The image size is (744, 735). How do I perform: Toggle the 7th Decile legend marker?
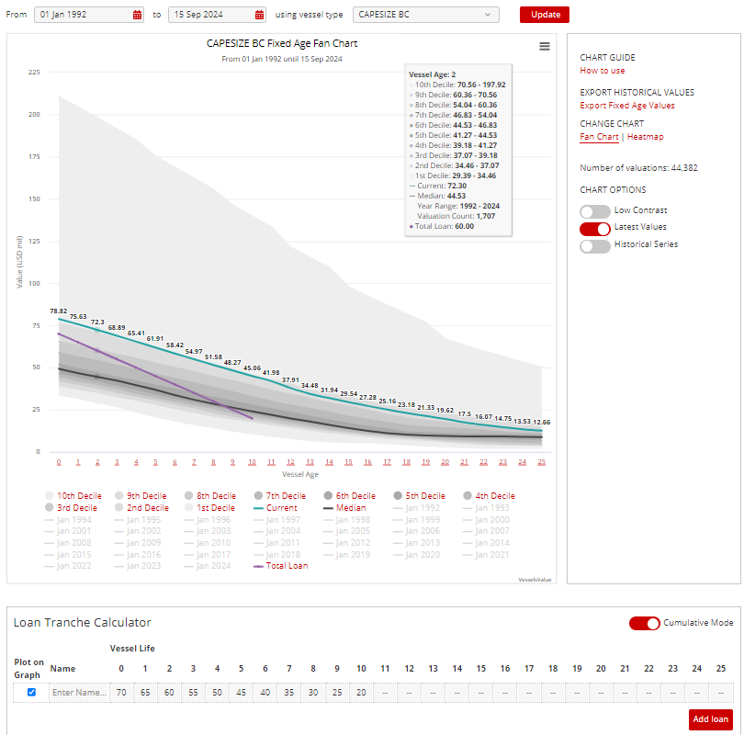coord(258,496)
